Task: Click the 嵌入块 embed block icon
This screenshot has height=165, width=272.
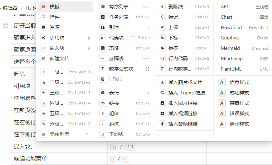Action: [44, 48]
